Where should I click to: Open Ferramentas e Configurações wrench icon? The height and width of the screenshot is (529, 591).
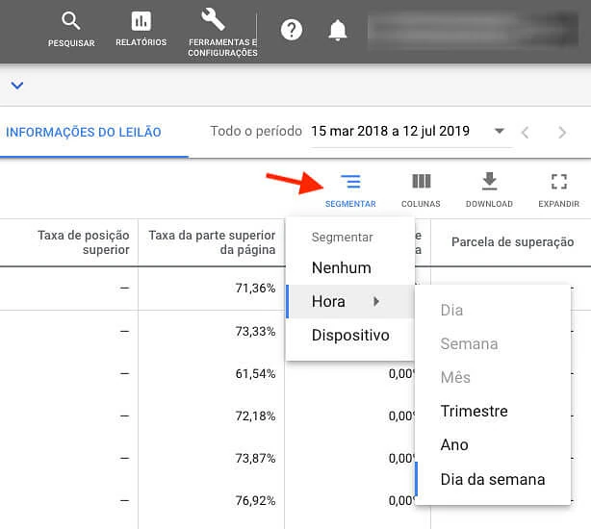coord(213,19)
